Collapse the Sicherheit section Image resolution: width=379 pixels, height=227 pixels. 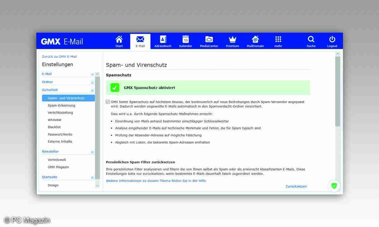[x=92, y=90]
